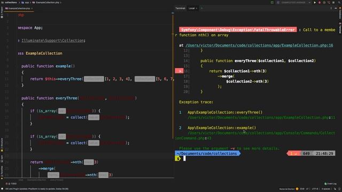The height and width of the screenshot is (192, 342).
Task: Open the Event Log panel
Action: coord(330,183)
